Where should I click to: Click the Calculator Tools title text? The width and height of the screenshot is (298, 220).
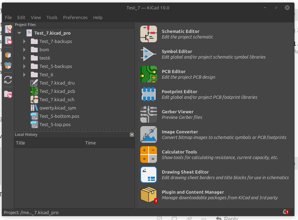point(179,152)
